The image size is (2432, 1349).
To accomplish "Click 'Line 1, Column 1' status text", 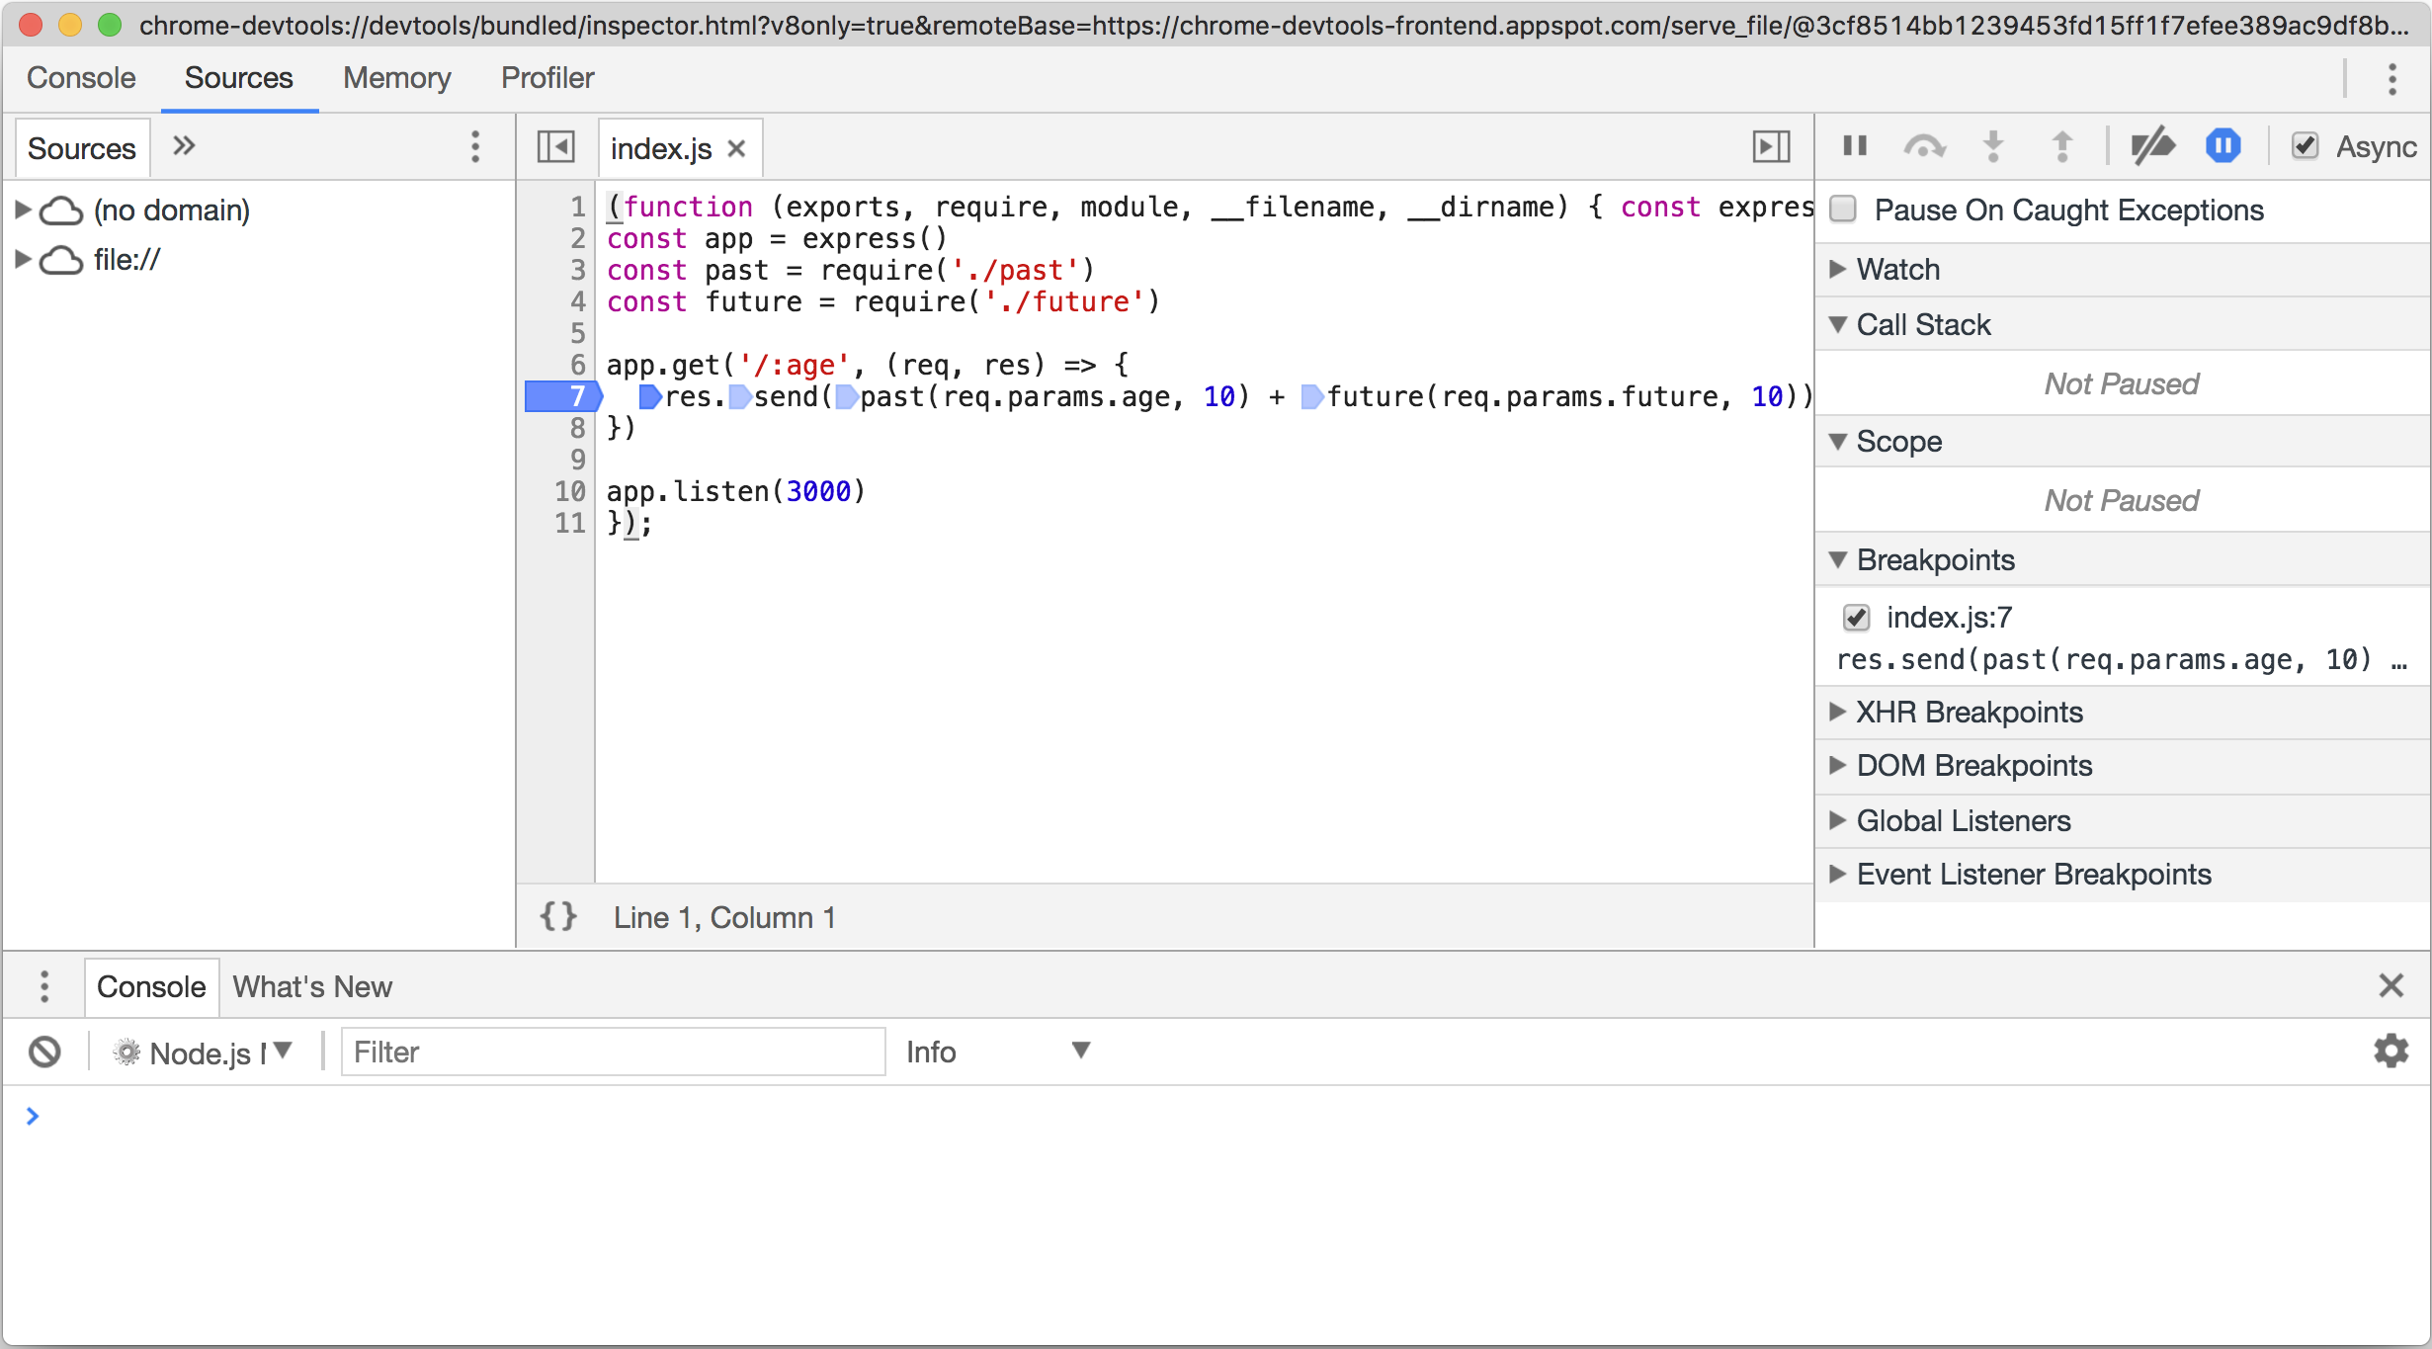I will [x=724, y=917].
